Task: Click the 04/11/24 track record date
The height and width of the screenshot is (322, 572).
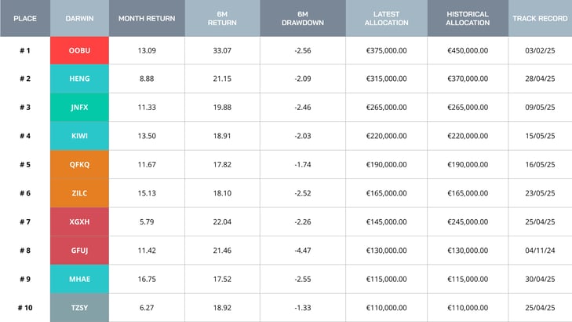Action: coord(540,251)
